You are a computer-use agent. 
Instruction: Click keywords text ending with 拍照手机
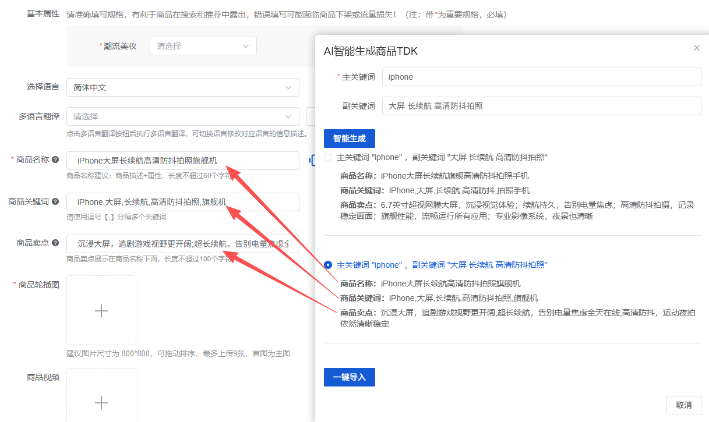pos(460,190)
